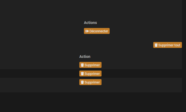
Task: Click the trash icon on the first Supprimer button
Action: 82,65
